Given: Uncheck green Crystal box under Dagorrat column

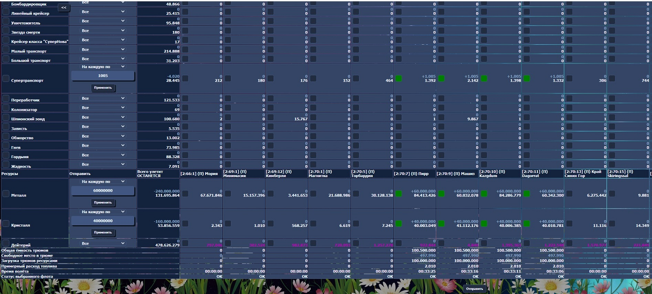Looking at the screenshot, I should click(x=527, y=224).
